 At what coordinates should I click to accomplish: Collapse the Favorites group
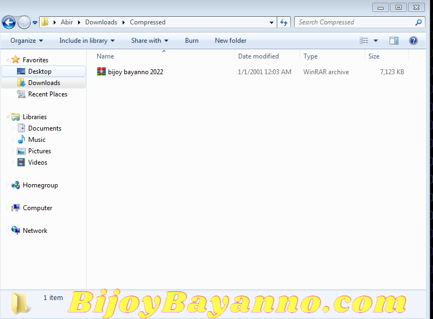point(8,60)
